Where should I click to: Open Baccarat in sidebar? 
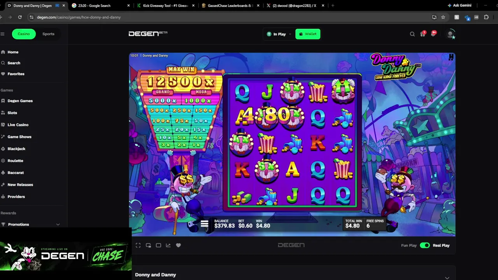[x=16, y=173]
